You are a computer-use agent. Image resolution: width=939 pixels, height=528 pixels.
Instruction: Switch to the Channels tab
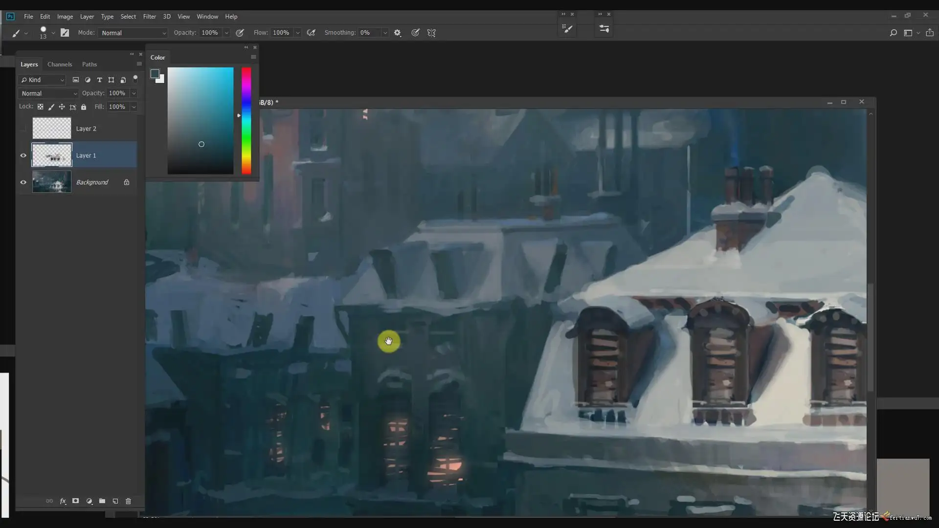click(60, 64)
